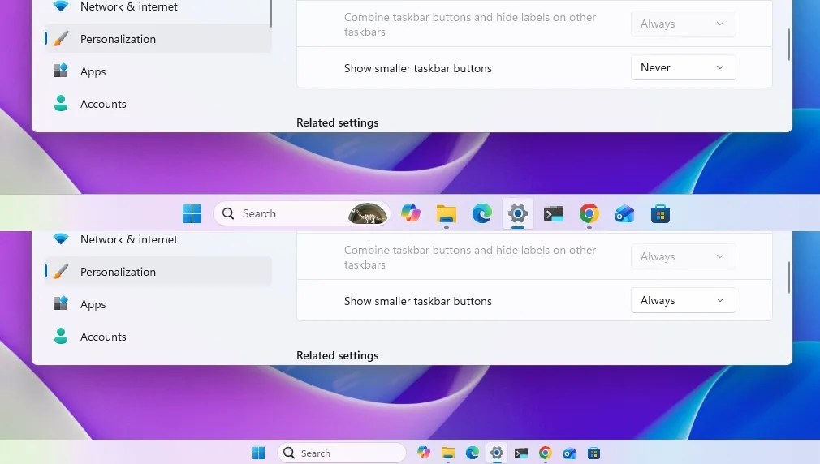Open Start on the larger taskbar
The image size is (820, 464).
pos(192,213)
